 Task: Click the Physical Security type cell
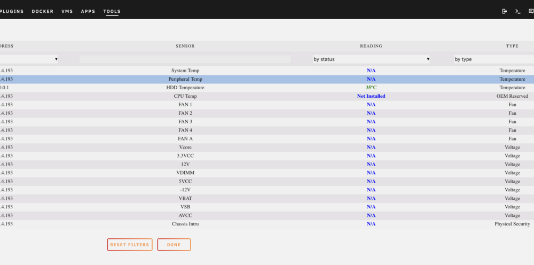[512, 224]
